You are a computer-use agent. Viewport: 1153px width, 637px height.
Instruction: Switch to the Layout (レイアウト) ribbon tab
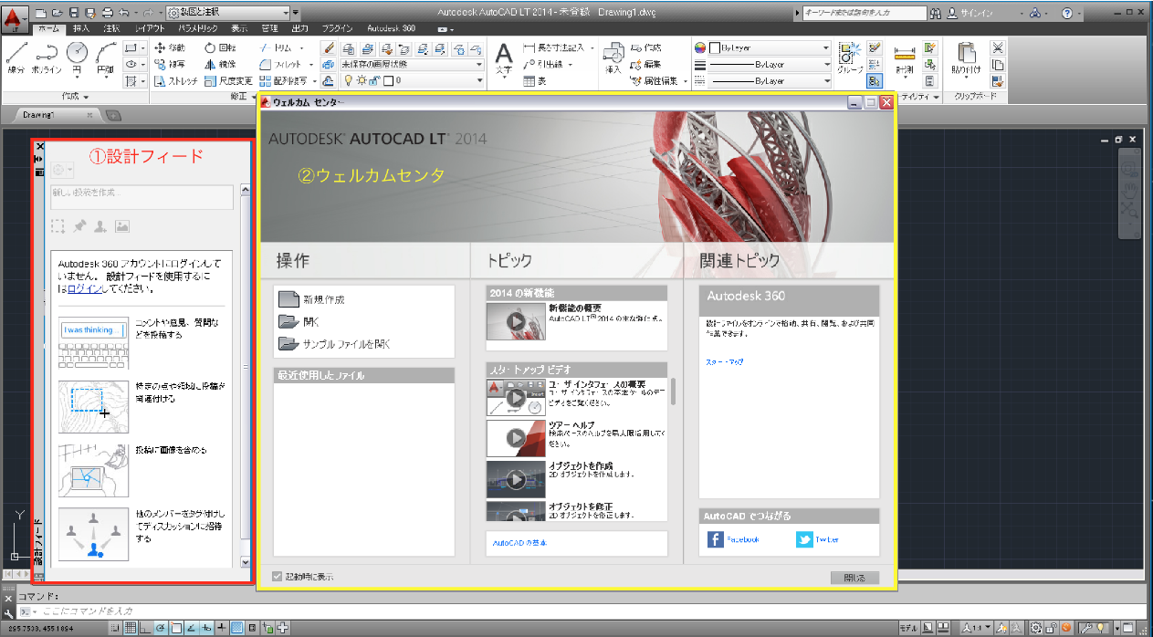pyautogui.click(x=151, y=29)
